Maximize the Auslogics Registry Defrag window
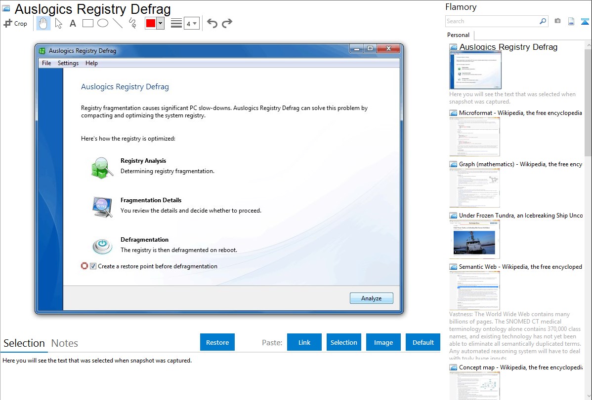592x400 pixels. (x=370, y=48)
